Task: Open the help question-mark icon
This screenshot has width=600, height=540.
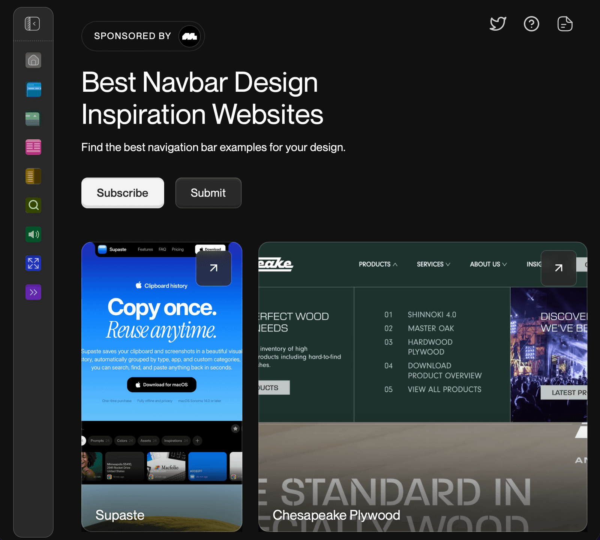Action: coord(531,24)
